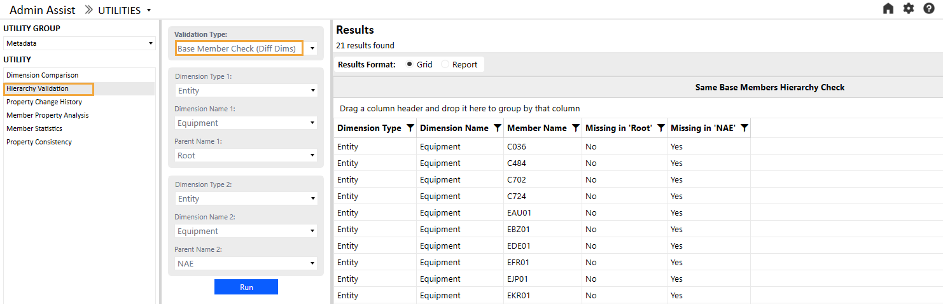Click the Dimension Name column filter icon

(496, 128)
